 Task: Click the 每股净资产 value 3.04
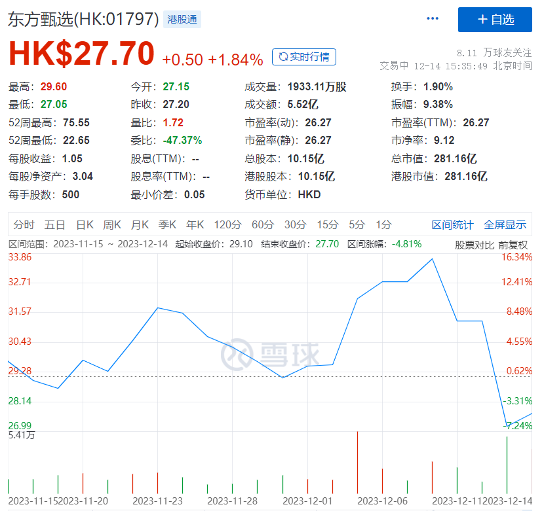point(83,177)
